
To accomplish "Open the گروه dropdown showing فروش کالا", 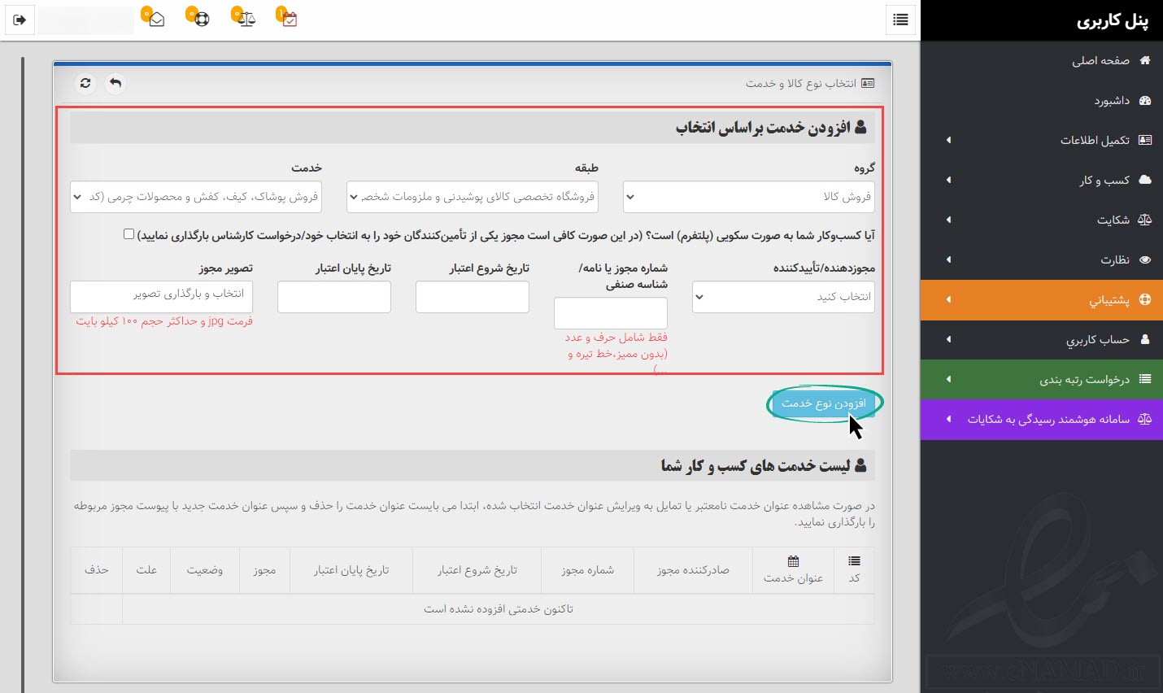I will (749, 197).
